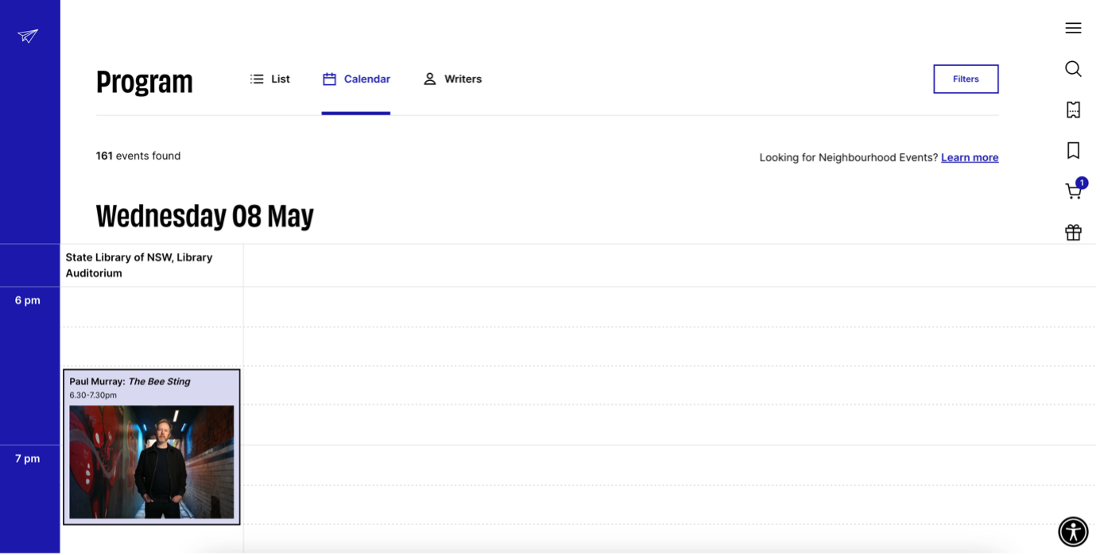Click the Wednesday 08 May heading
Viewport: 1100px width, 555px height.
tap(205, 216)
